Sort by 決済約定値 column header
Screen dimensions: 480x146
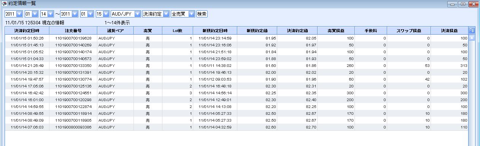click(x=297, y=30)
